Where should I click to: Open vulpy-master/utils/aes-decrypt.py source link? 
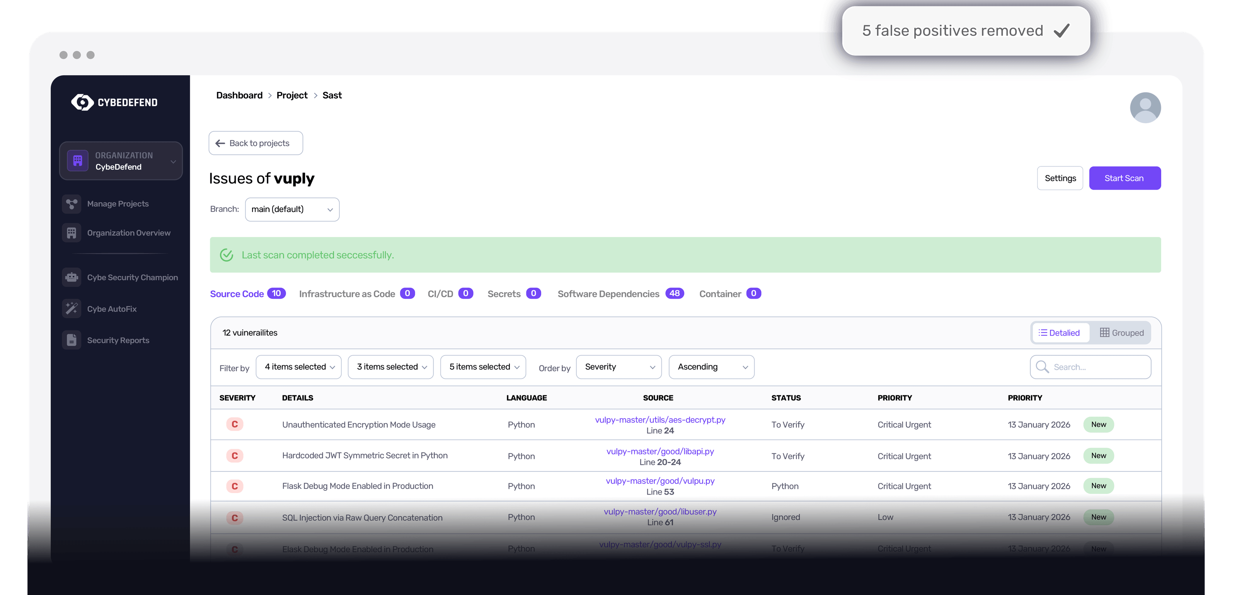click(x=660, y=420)
